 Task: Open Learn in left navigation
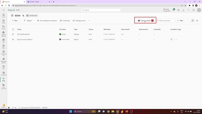coord(3,67)
